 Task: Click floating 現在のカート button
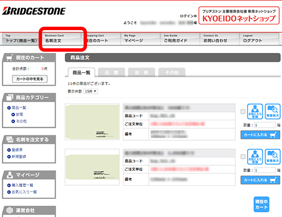pos(262,205)
